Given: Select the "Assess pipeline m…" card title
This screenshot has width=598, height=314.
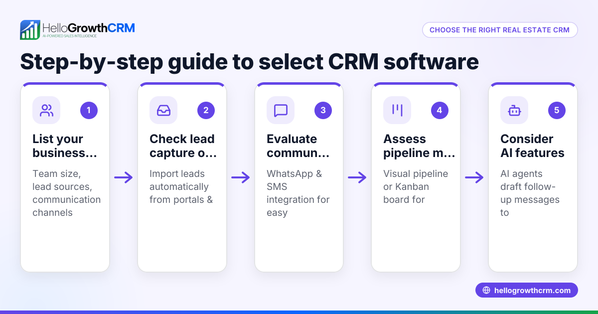Looking at the screenshot, I should coord(419,146).
